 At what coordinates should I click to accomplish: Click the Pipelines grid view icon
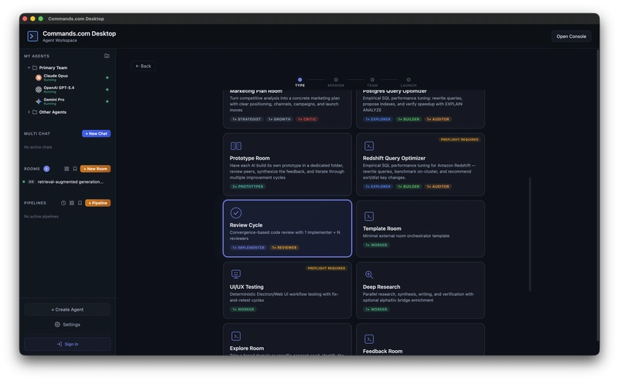coord(72,203)
